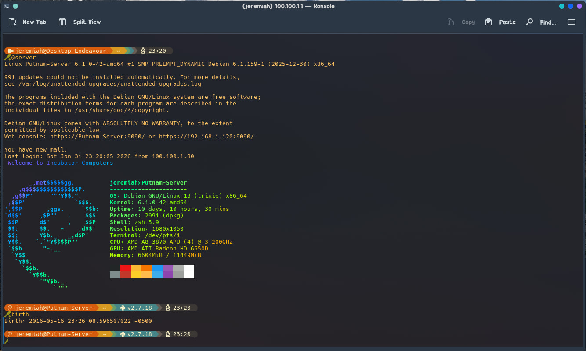Click the Find magnifying glass icon

click(530, 22)
